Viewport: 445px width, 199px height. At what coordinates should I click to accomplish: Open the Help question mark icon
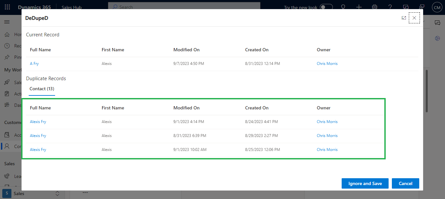[390, 7]
